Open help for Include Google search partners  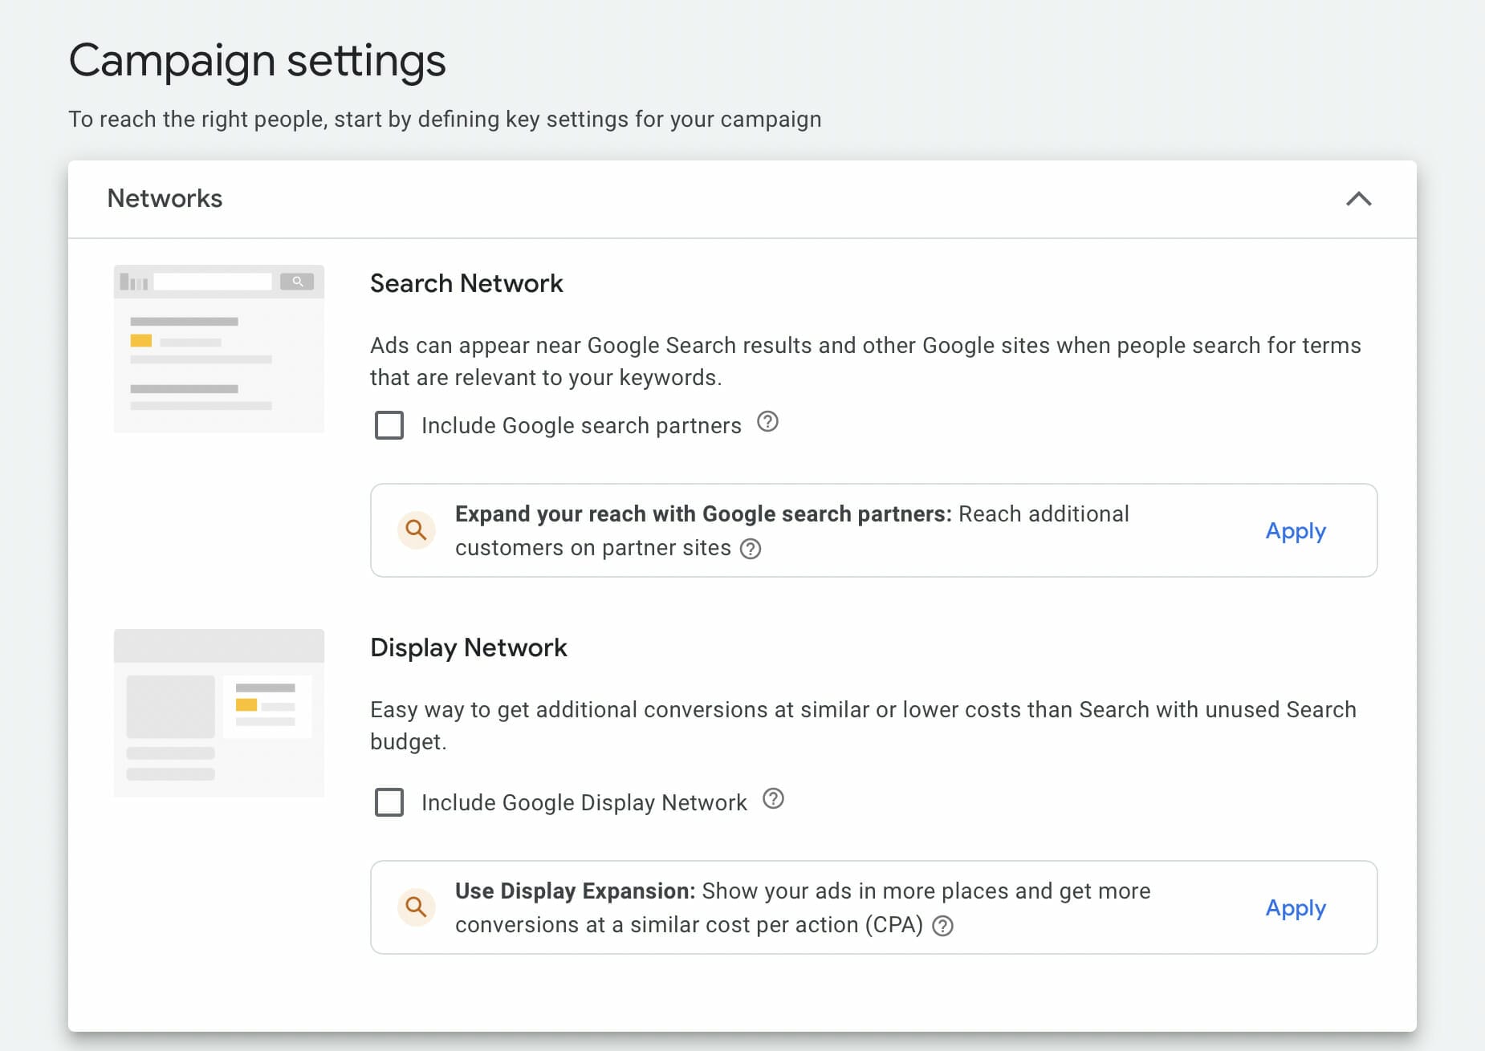768,423
